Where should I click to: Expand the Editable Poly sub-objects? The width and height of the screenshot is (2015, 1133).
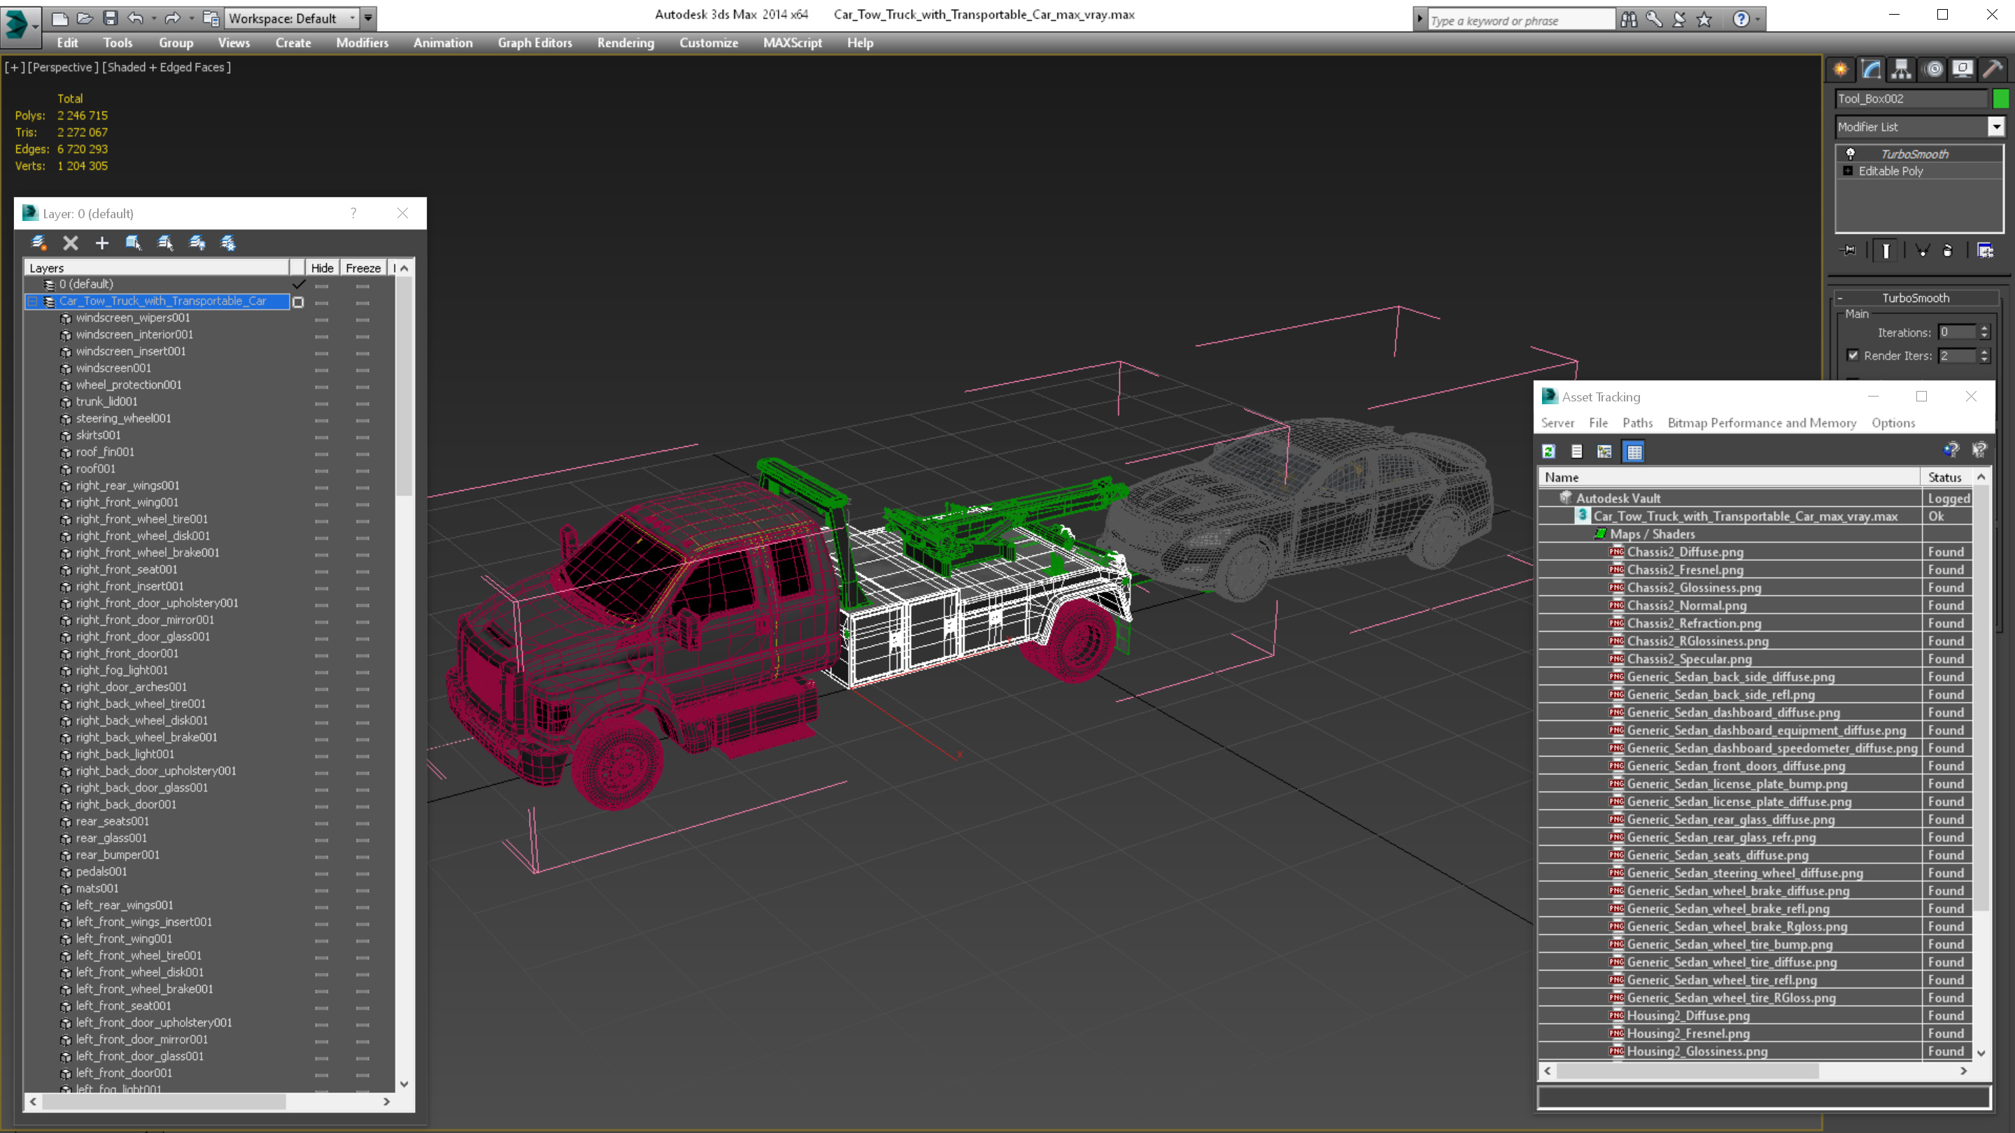[1848, 171]
